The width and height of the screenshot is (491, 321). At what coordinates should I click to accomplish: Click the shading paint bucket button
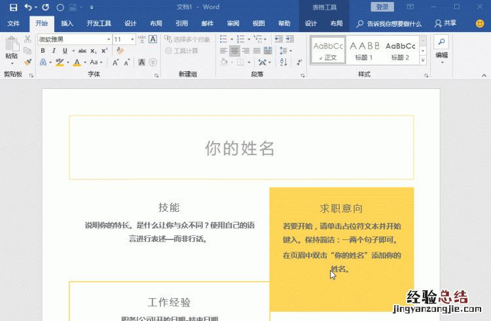(224, 62)
